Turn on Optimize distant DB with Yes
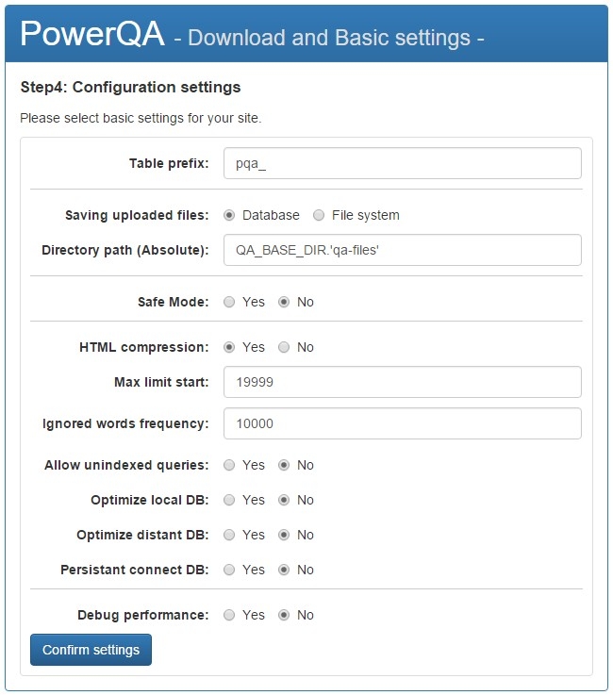Image resolution: width=613 pixels, height=695 pixels. [229, 535]
